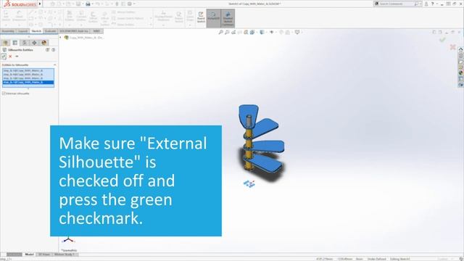Click the assembly name in flyout tree
This screenshot has height=261, width=464.
[86, 38]
